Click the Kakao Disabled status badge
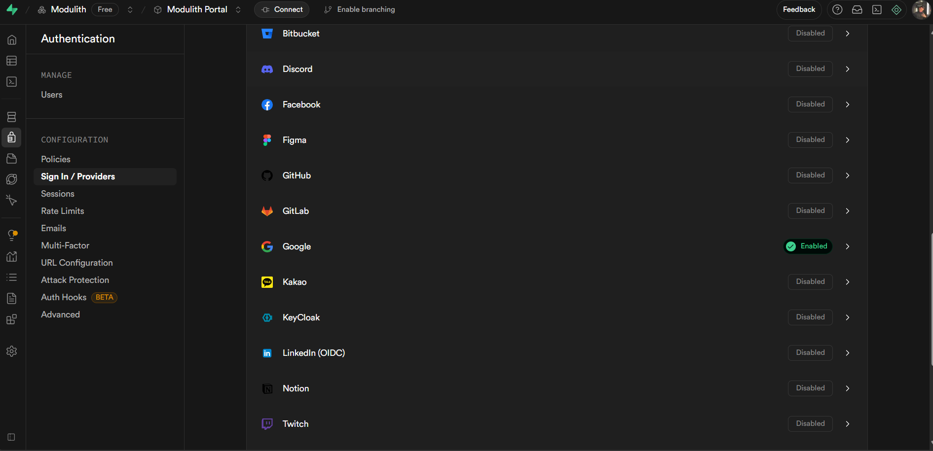The image size is (933, 451). tap(810, 281)
